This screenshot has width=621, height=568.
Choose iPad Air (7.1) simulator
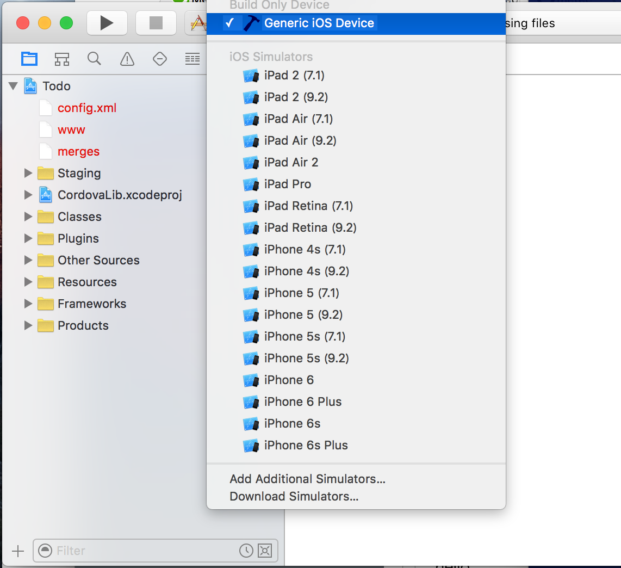[356, 119]
